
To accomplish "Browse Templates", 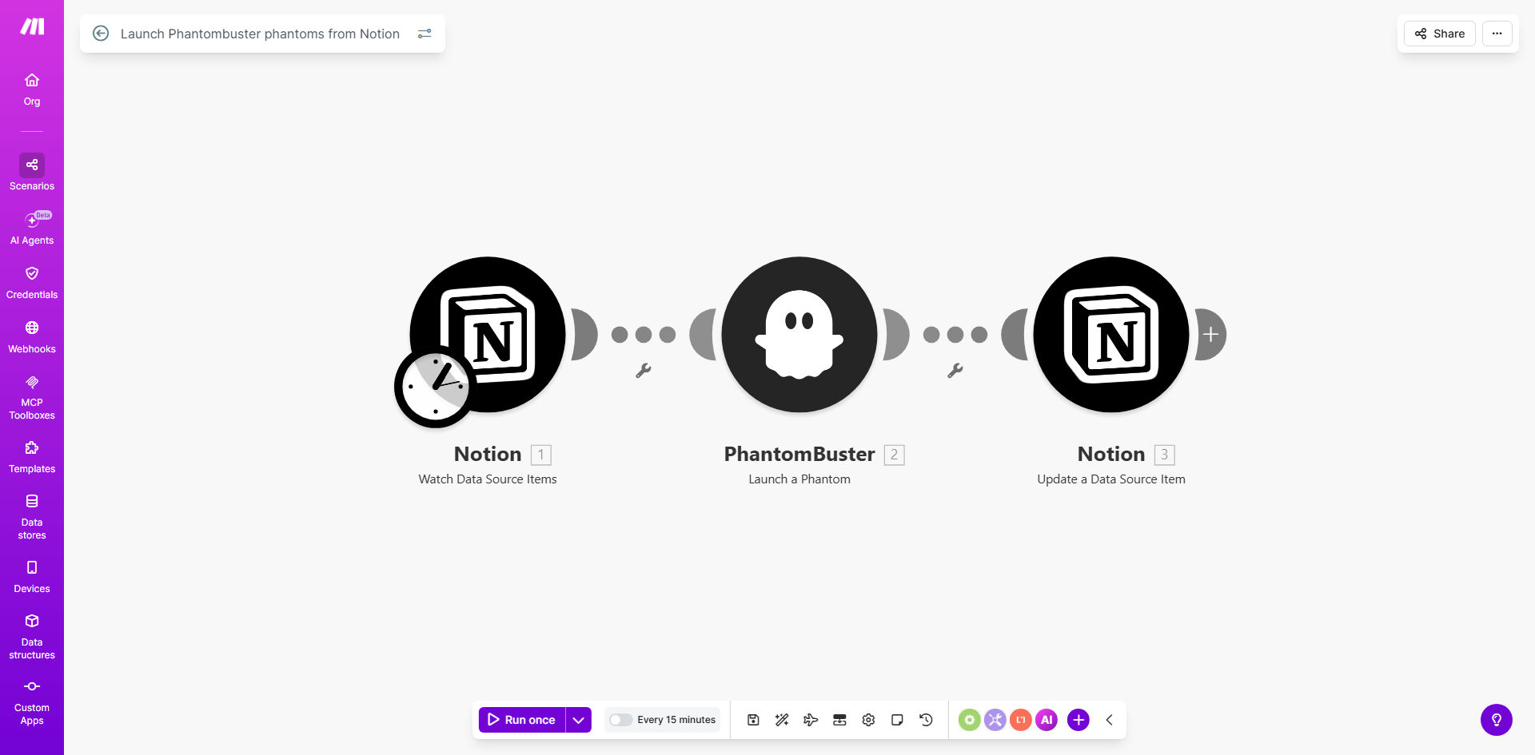I will coord(32,457).
